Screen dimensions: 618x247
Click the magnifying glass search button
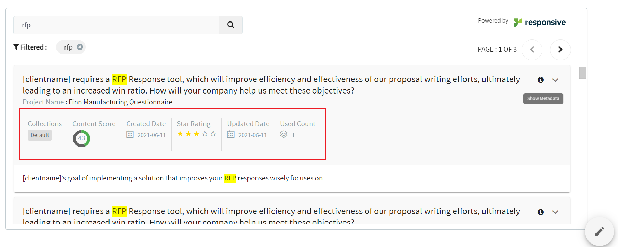230,25
